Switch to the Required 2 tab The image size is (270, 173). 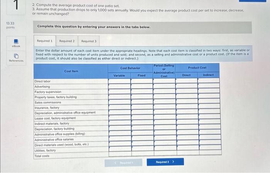(67, 41)
